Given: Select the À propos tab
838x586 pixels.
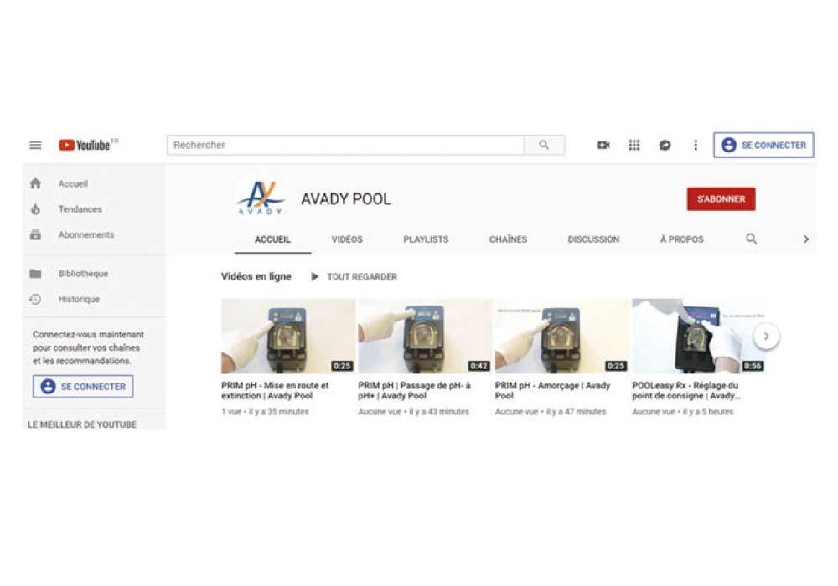Looking at the screenshot, I should coord(681,239).
